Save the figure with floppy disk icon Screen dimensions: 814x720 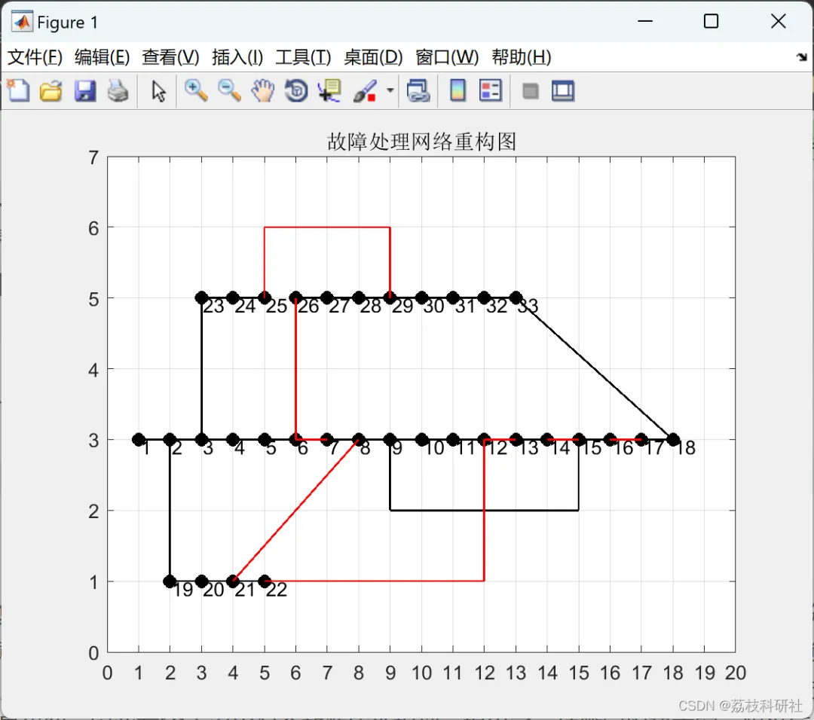coord(84,91)
